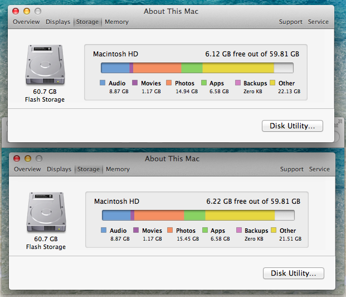Screen dimensions: 346x297
Task: Click "21.51 GB" Other value
Action: coord(290,238)
